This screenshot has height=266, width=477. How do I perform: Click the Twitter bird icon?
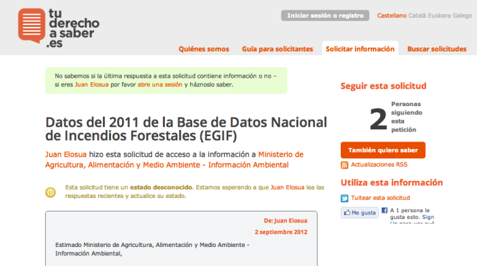point(344,198)
